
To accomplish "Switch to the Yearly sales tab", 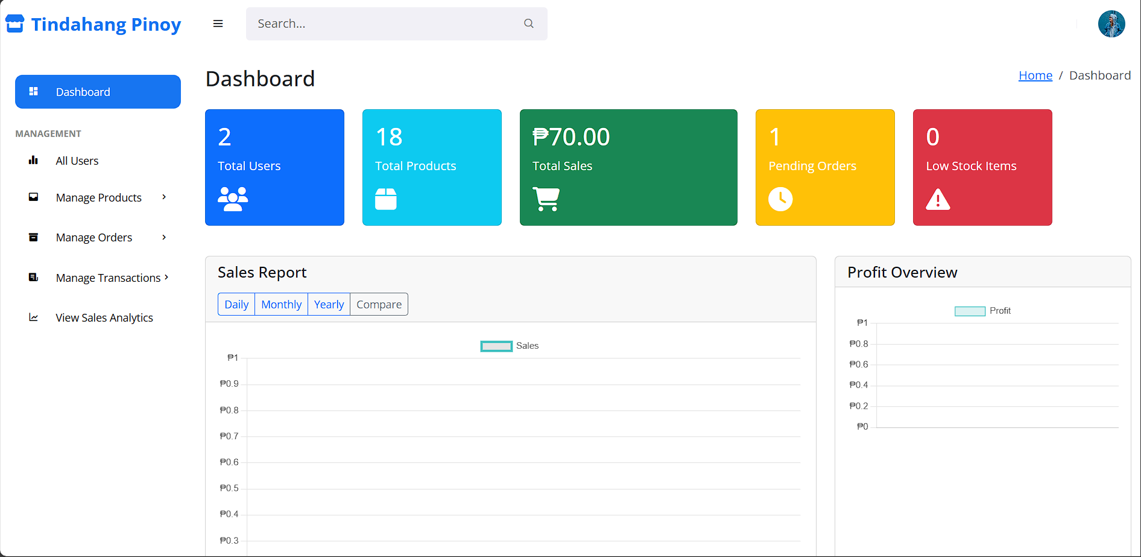I will coord(329,304).
